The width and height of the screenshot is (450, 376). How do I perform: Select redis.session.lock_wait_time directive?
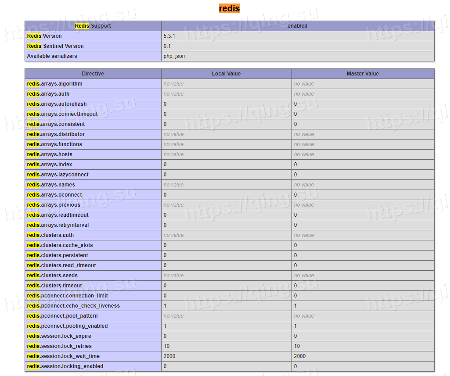click(x=63, y=356)
